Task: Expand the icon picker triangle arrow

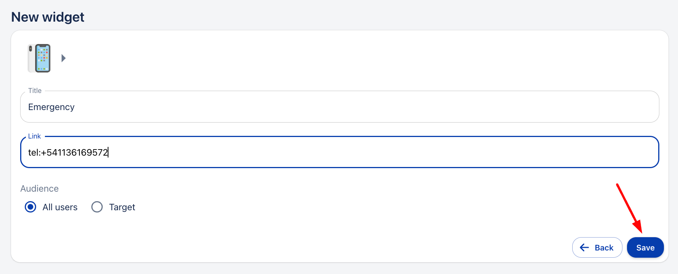Action: pos(64,58)
